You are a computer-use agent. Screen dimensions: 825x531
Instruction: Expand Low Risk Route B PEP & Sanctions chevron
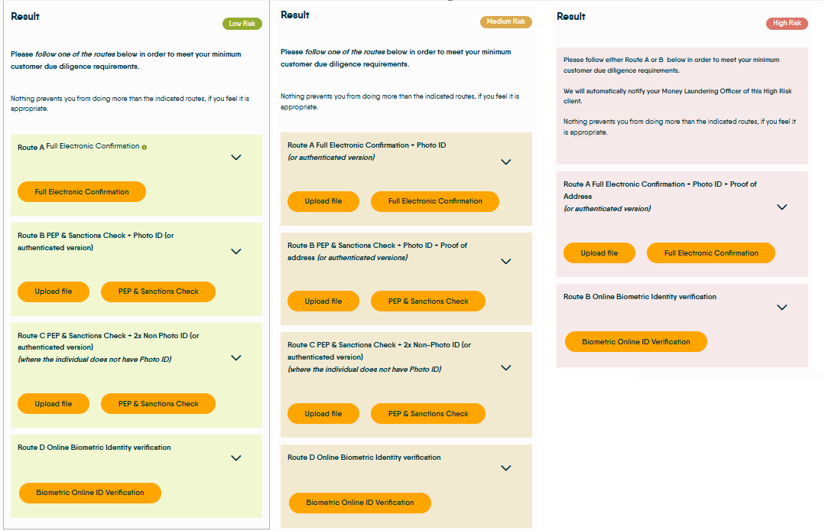236,252
